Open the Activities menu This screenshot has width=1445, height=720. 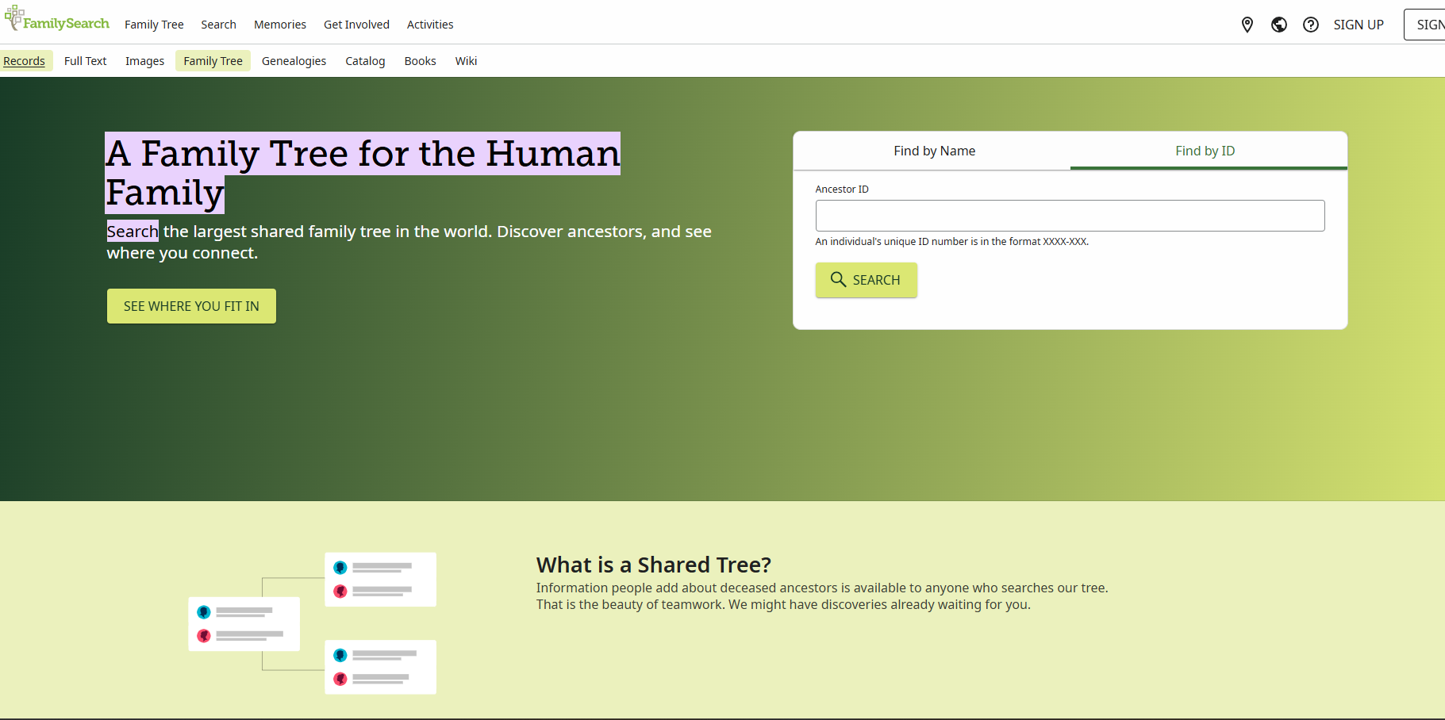[430, 25]
